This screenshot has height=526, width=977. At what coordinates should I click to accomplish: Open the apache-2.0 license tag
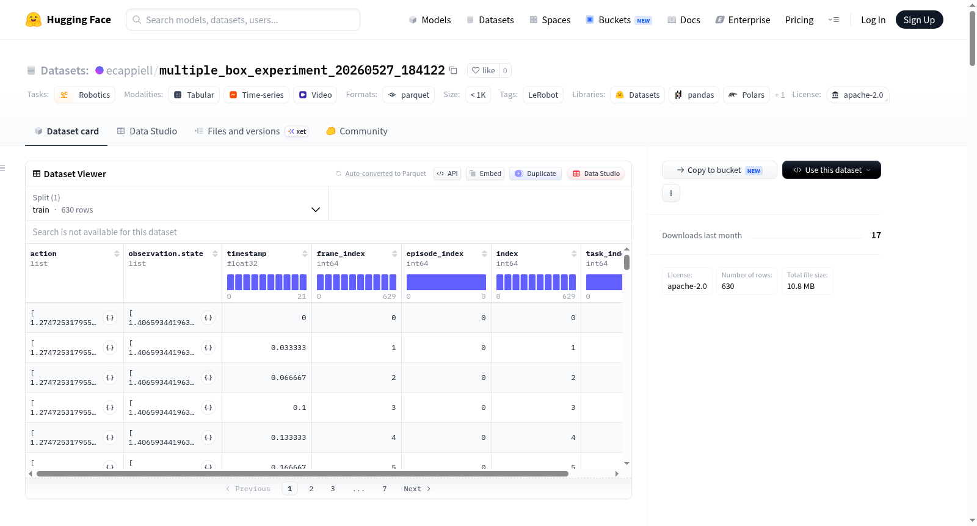pos(858,95)
